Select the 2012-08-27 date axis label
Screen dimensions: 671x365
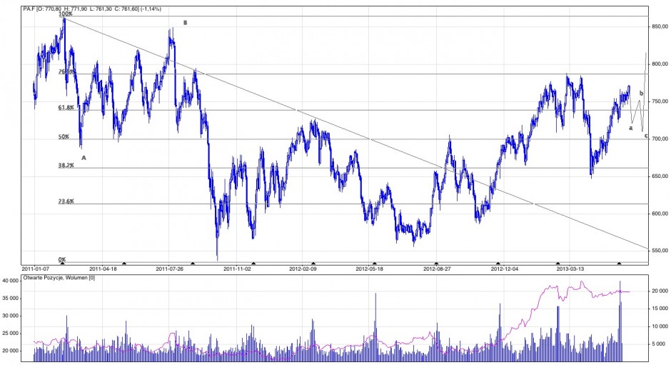[x=438, y=269]
